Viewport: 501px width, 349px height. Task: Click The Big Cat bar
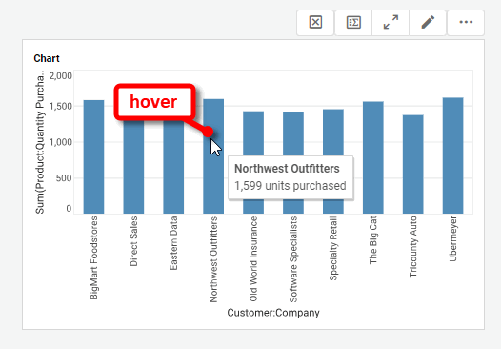373,157
